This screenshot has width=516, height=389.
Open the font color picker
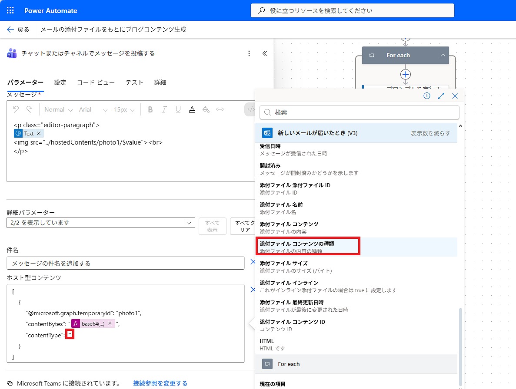coord(192,110)
